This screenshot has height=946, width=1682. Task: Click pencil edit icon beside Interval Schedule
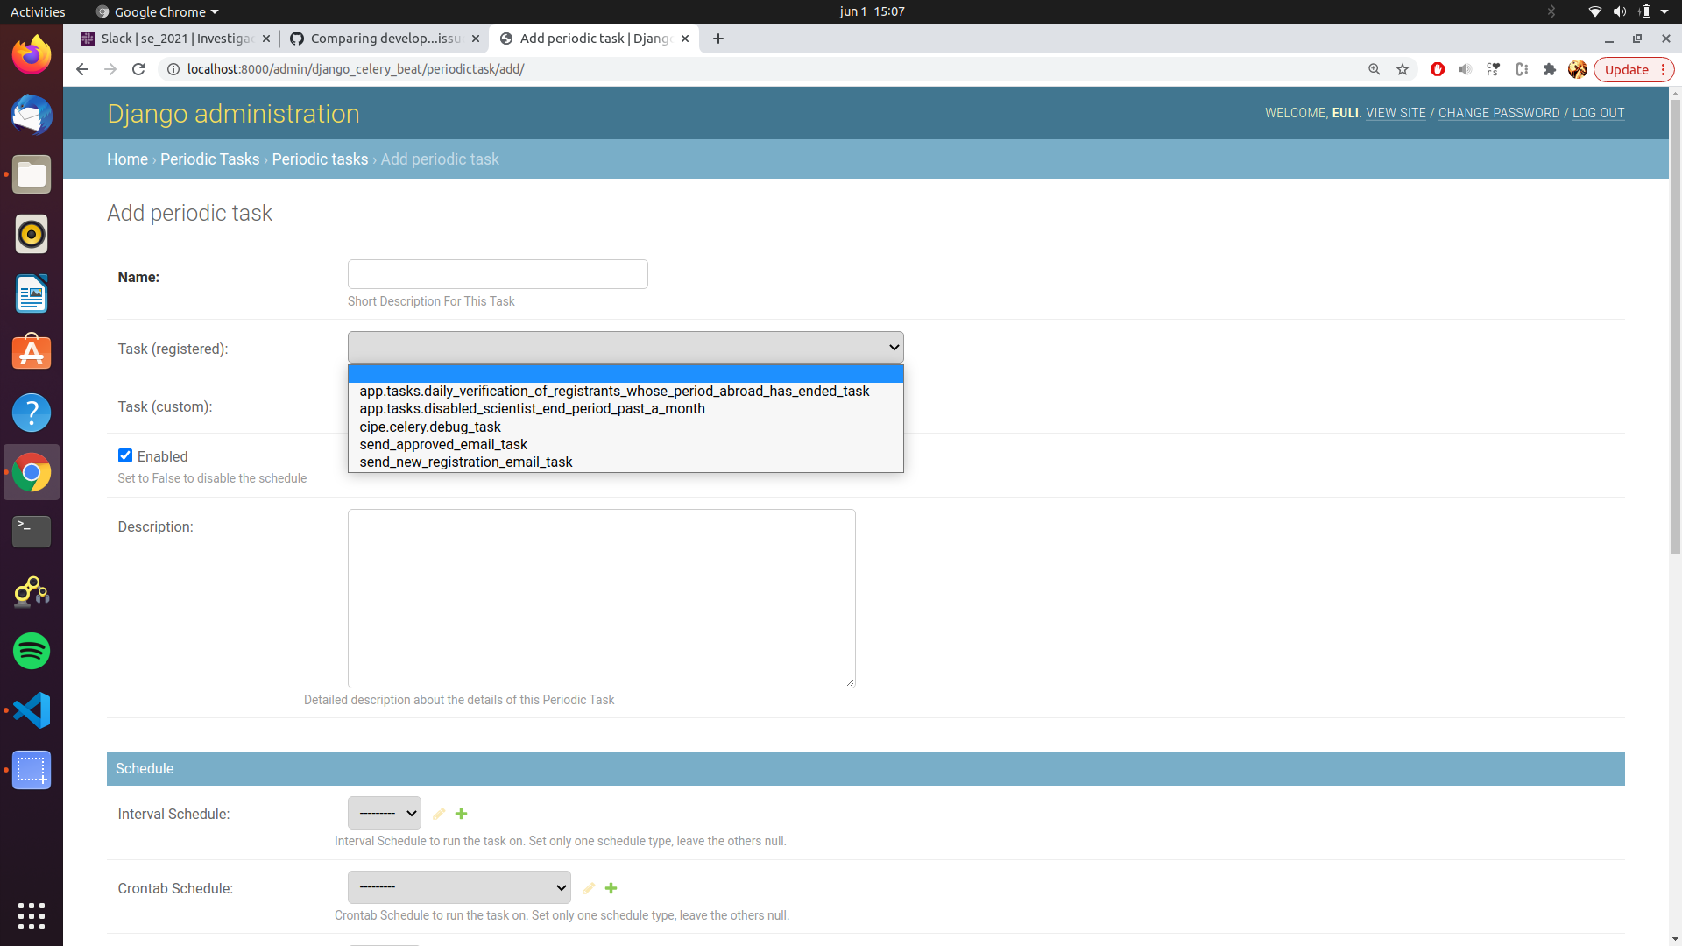click(439, 814)
